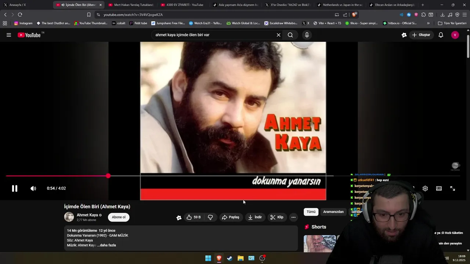Subscribe with the Abone ol button

tap(119, 217)
